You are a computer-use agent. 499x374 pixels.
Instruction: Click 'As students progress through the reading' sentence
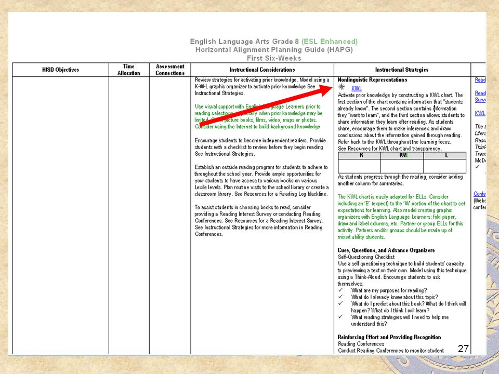pyautogui.click(x=400, y=180)
